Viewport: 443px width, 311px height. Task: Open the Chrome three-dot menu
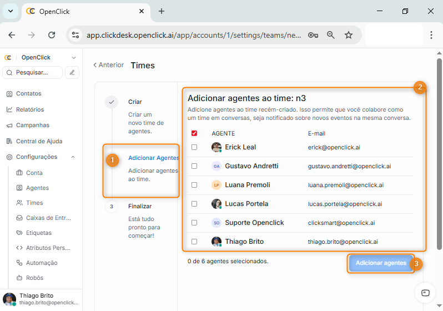coord(431,35)
